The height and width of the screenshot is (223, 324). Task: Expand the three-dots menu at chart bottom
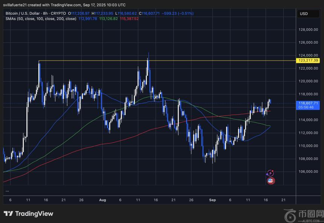pyautogui.click(x=8, y=191)
